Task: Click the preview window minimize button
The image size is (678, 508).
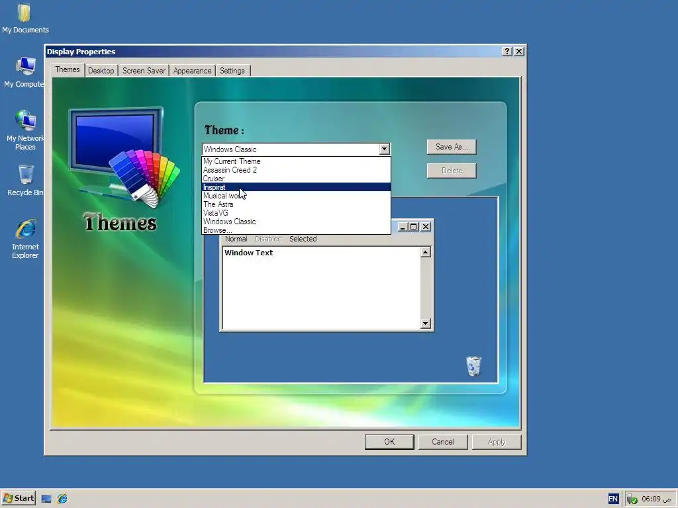Action: (x=402, y=227)
